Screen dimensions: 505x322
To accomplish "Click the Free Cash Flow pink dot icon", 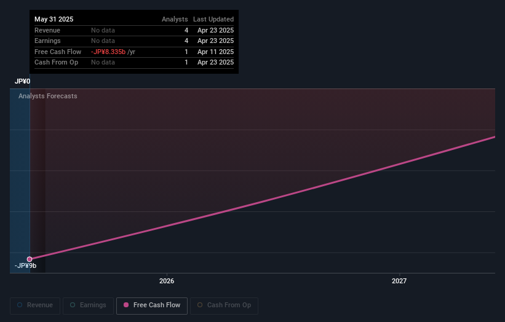I will pos(126,305).
